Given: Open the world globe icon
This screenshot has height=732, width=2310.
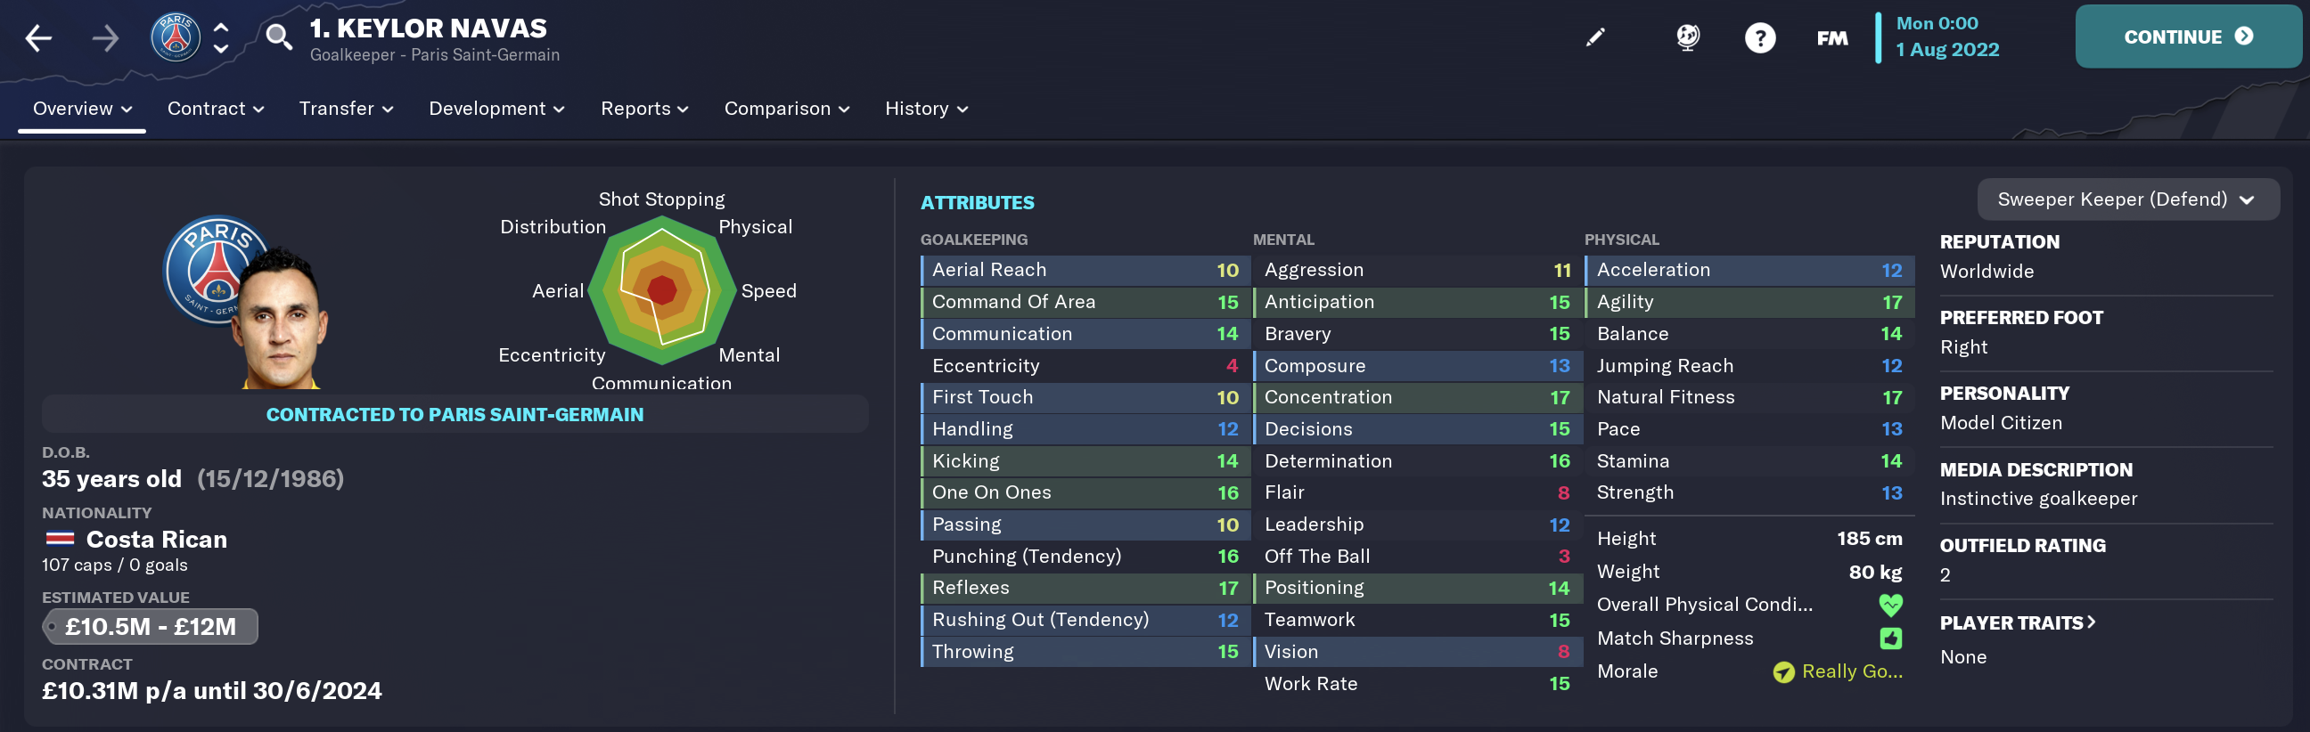Looking at the screenshot, I should coord(1688,37).
